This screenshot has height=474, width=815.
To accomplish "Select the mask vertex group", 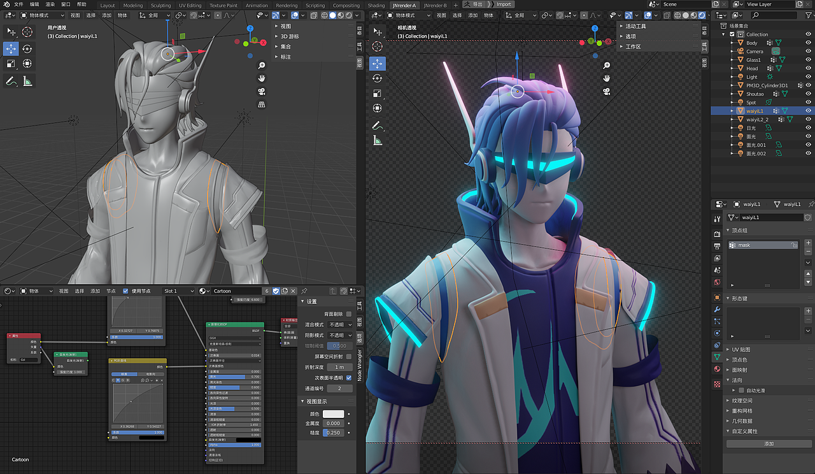I will [x=763, y=245].
